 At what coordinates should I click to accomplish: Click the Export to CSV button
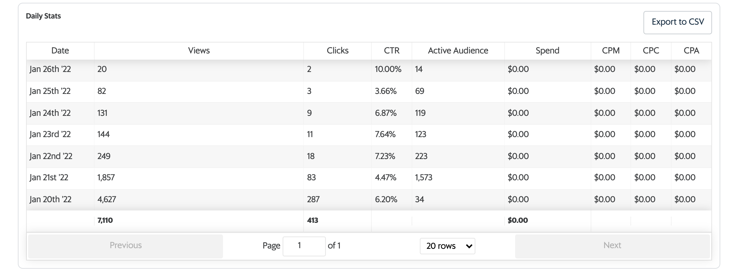pyautogui.click(x=677, y=22)
